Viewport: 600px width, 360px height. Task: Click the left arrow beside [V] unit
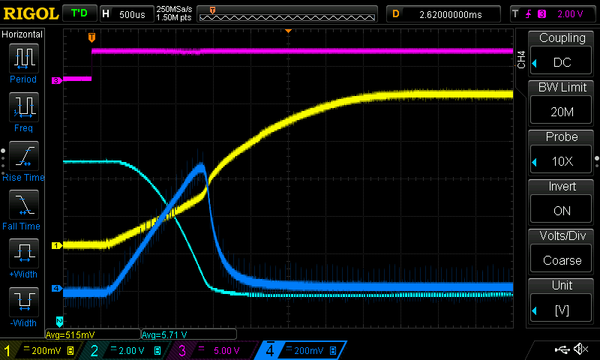coord(535,310)
